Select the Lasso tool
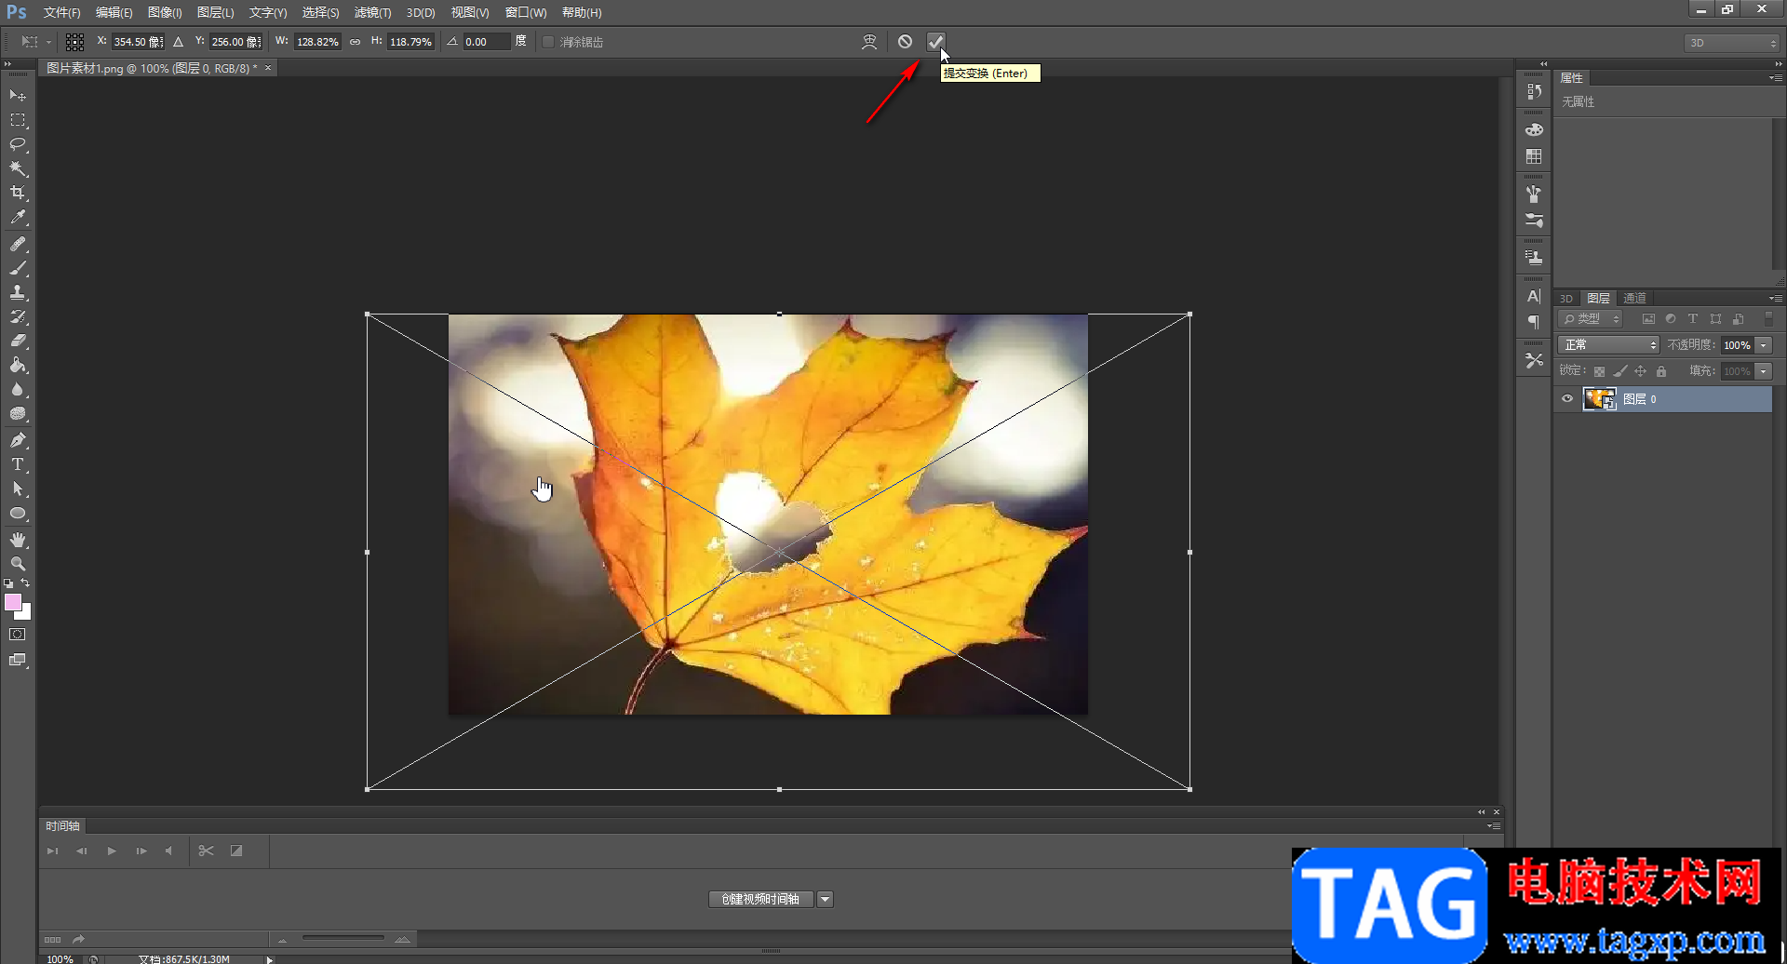 tap(18, 144)
